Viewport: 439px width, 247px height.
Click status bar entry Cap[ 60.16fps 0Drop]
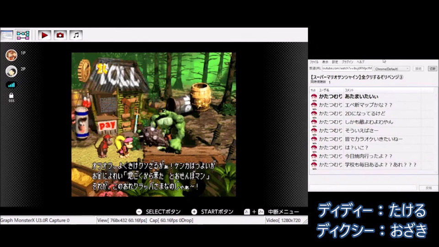click(171, 220)
